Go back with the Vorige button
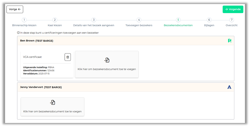 coord(15,9)
